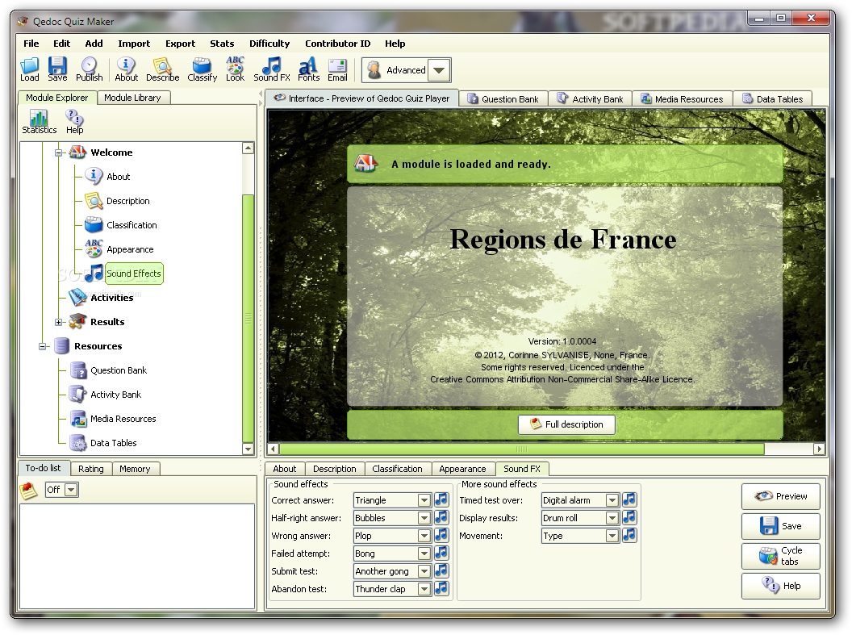Select the Sound Effects tree item
Image resolution: width=852 pixels, height=635 pixels.
(x=134, y=274)
